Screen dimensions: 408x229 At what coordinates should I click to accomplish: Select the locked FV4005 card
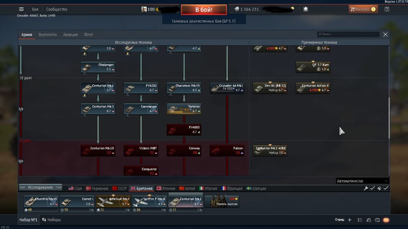point(184,130)
